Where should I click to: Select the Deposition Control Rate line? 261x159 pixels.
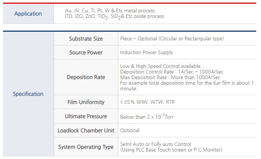(172, 72)
